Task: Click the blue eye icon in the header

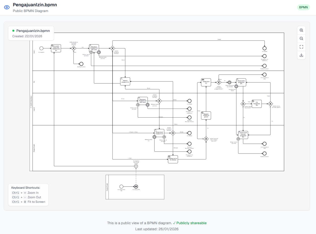Action: (7, 7)
